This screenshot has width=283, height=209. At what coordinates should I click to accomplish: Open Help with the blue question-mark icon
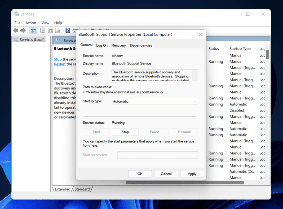pyautogui.click(x=68, y=30)
